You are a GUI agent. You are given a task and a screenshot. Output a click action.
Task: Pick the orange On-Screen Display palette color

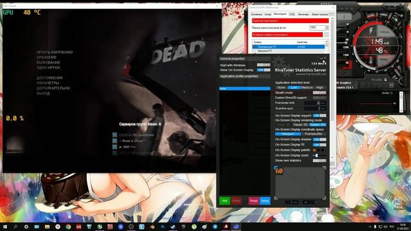pyautogui.click(x=315, y=150)
